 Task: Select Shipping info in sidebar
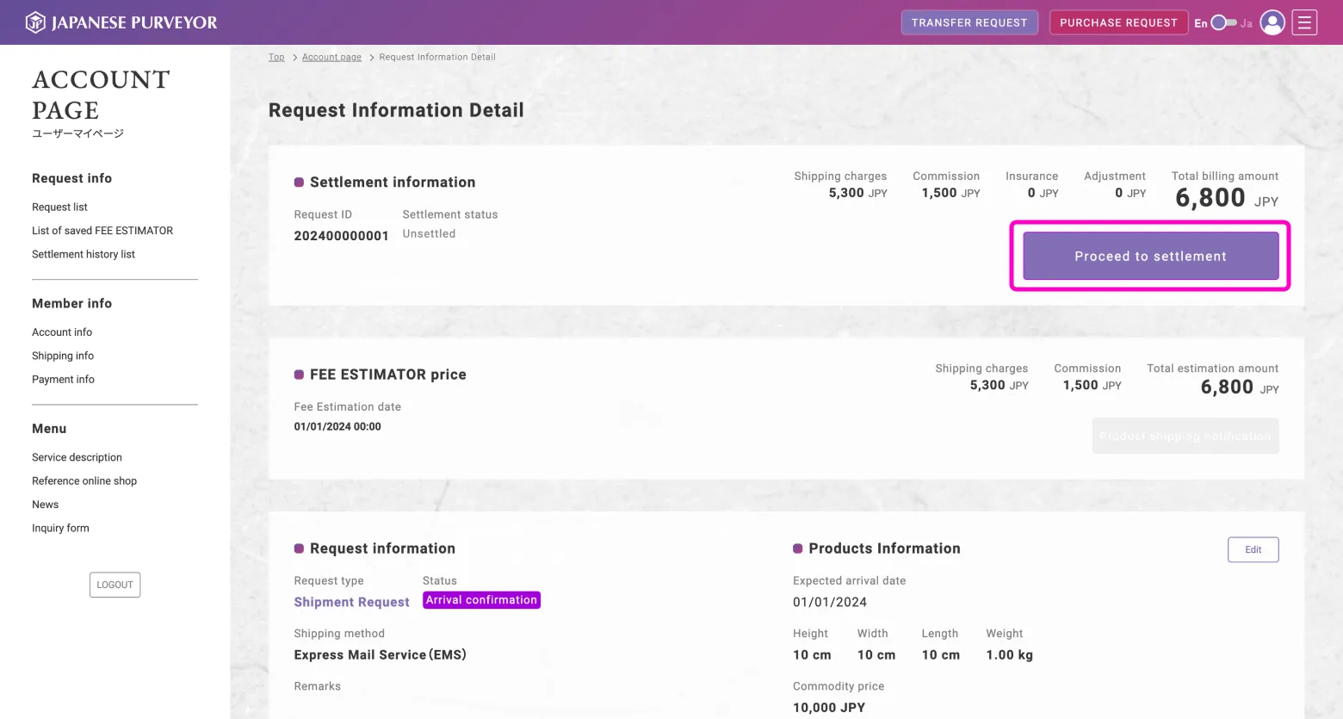point(63,356)
